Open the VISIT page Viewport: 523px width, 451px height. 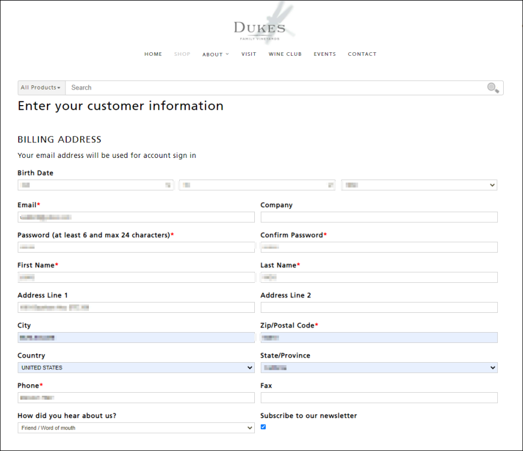(x=249, y=54)
